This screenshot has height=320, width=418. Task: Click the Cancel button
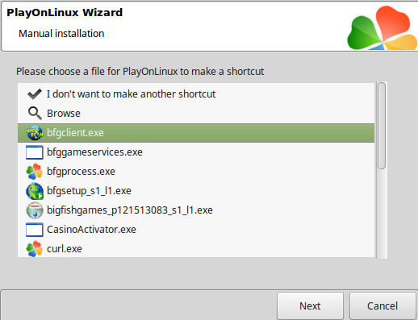click(382, 306)
